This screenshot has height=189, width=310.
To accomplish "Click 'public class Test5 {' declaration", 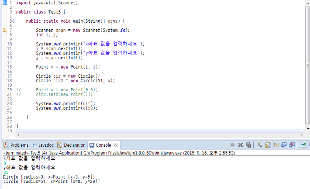I will 41,12.
